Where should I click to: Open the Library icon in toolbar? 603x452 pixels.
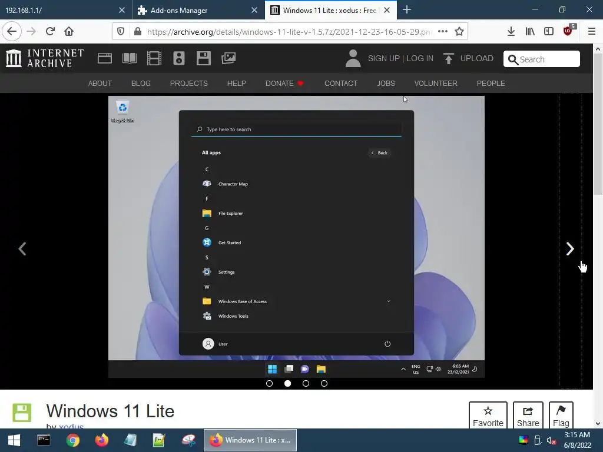(530, 32)
